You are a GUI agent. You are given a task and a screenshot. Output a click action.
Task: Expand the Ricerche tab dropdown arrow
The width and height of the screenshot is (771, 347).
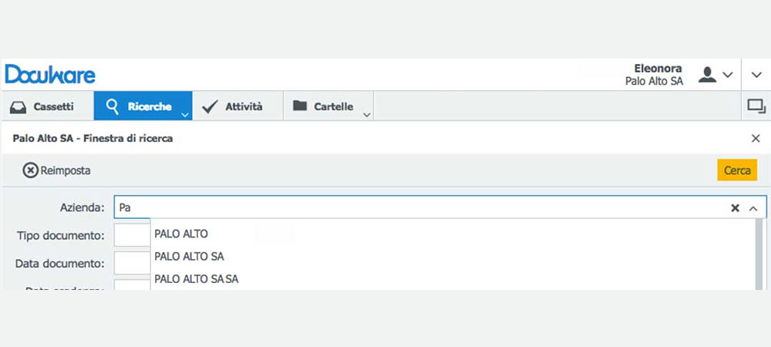coord(184,115)
